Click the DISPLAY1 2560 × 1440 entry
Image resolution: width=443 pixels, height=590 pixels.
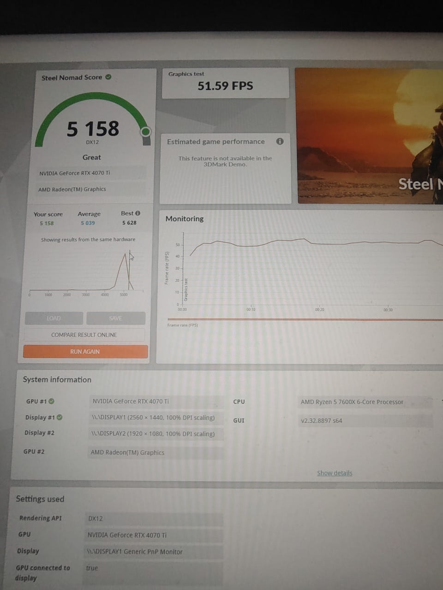tap(156, 418)
